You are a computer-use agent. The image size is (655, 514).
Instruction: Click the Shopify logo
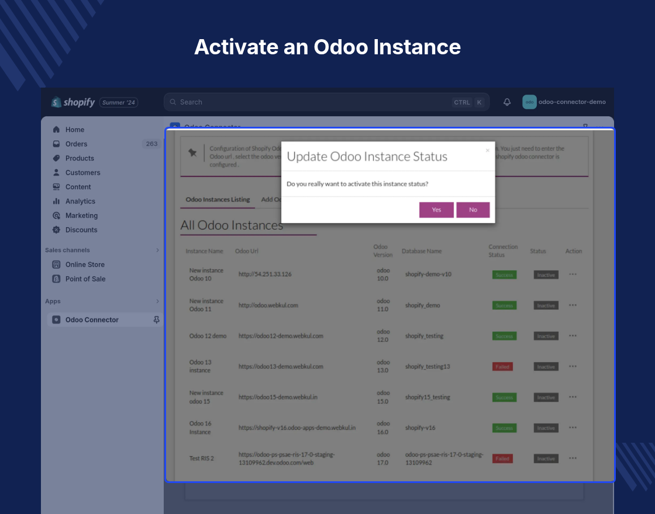pos(73,102)
